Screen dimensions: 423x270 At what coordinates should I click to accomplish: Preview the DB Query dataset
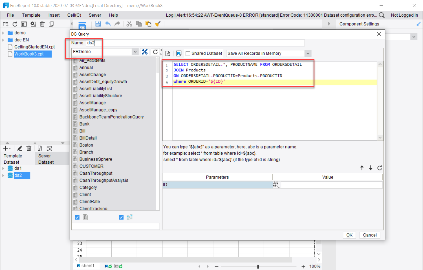click(168, 54)
